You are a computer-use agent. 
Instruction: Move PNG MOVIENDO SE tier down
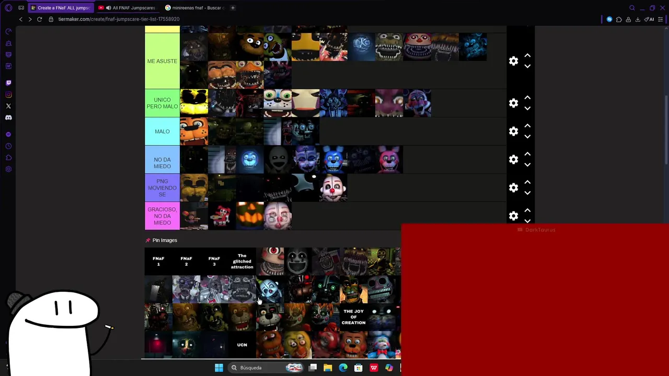click(527, 193)
